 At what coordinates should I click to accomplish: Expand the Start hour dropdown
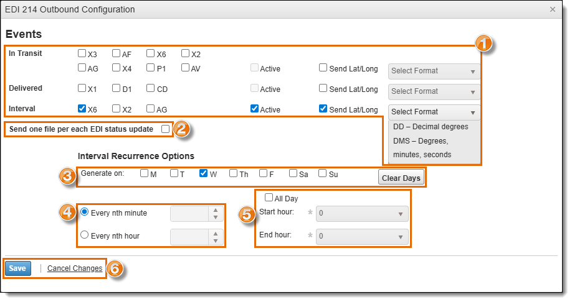pos(362,214)
